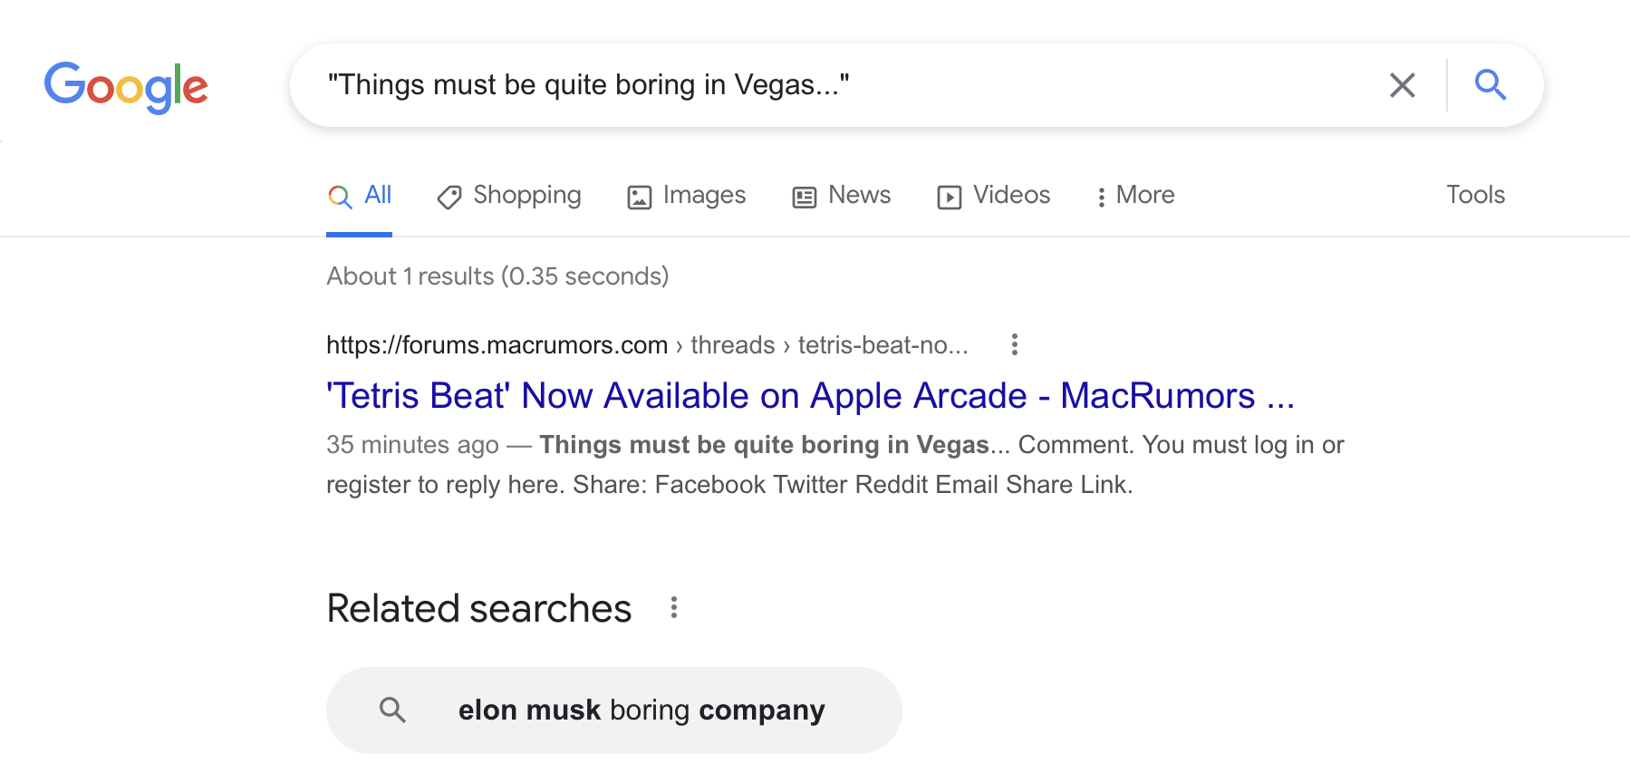Switch to the Videos tab

click(1011, 195)
